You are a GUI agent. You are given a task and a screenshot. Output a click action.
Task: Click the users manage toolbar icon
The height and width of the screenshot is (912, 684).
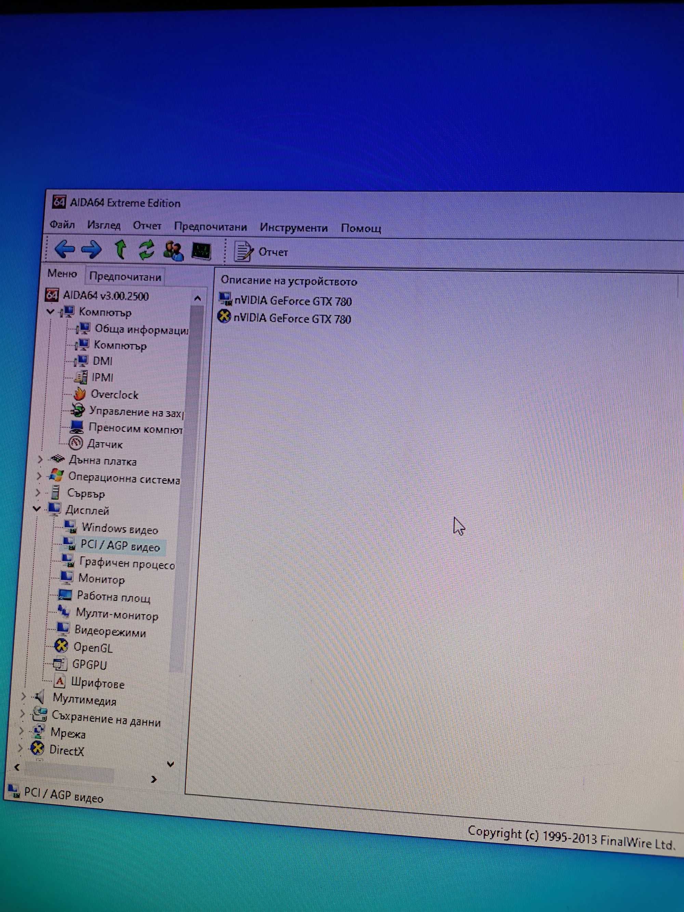(174, 251)
